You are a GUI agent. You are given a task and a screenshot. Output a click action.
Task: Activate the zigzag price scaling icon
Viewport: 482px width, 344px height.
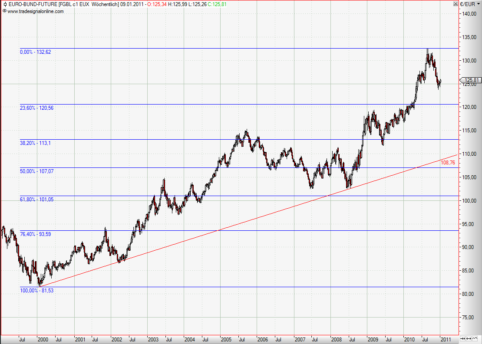(475, 339)
